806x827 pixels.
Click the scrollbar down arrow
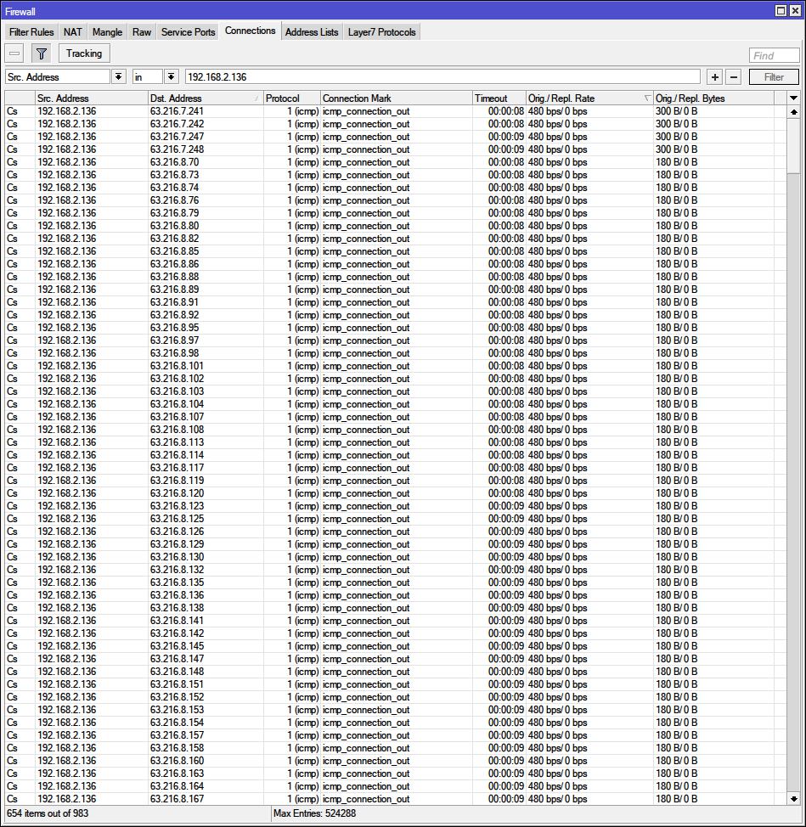pyautogui.click(x=793, y=798)
